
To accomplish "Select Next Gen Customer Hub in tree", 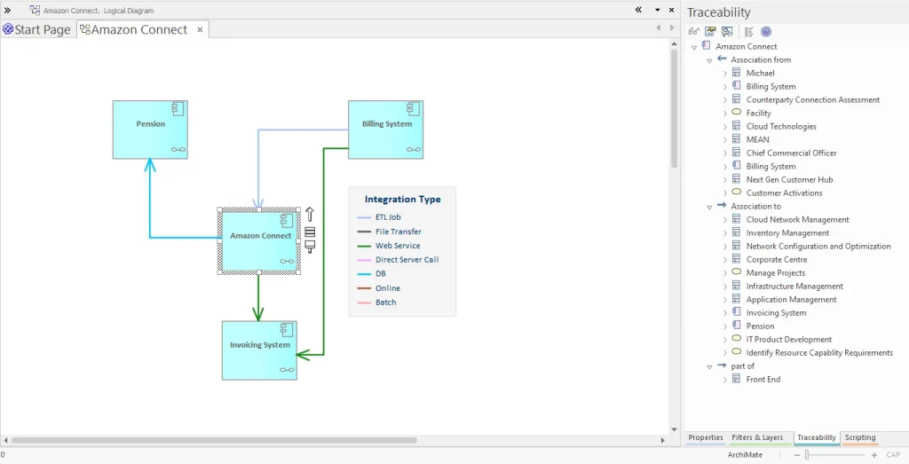I will [x=789, y=179].
